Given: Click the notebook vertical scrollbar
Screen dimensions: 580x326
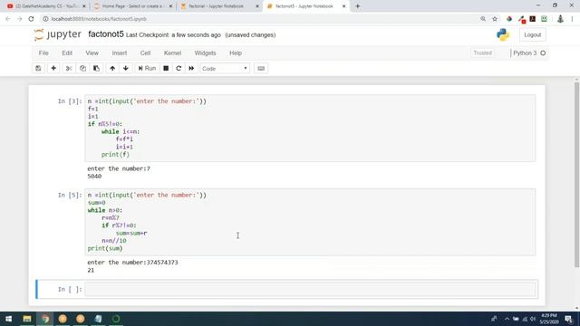Looking at the screenshot, I should tap(576, 175).
